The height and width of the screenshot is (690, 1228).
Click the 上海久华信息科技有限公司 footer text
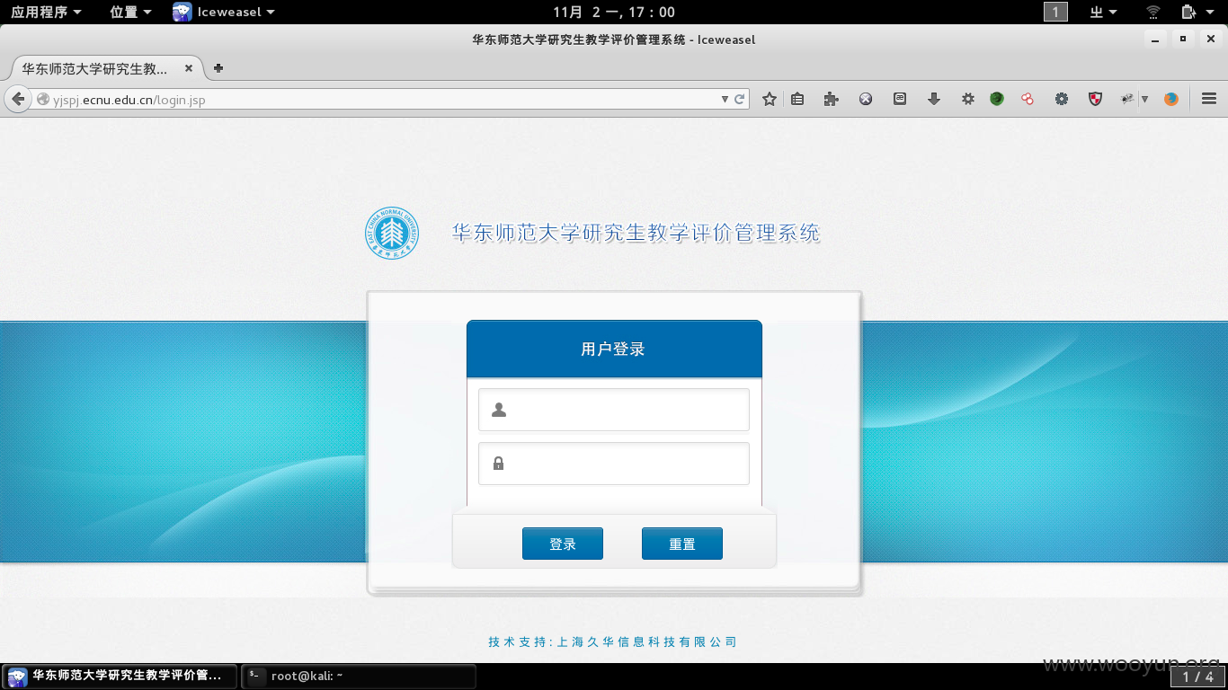tap(647, 642)
